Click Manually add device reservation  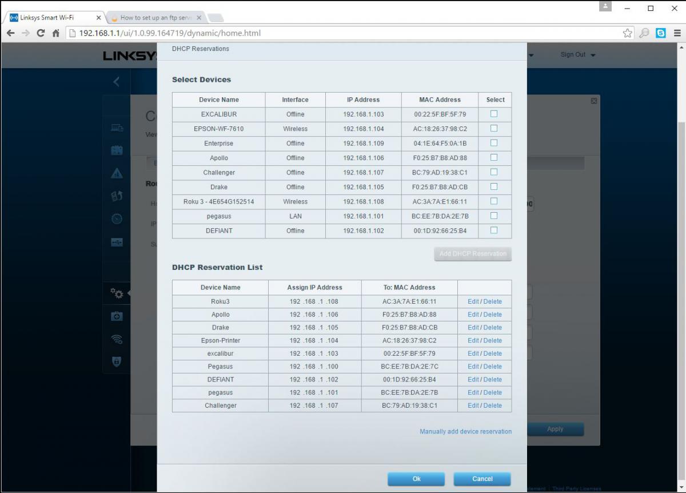[x=465, y=431]
